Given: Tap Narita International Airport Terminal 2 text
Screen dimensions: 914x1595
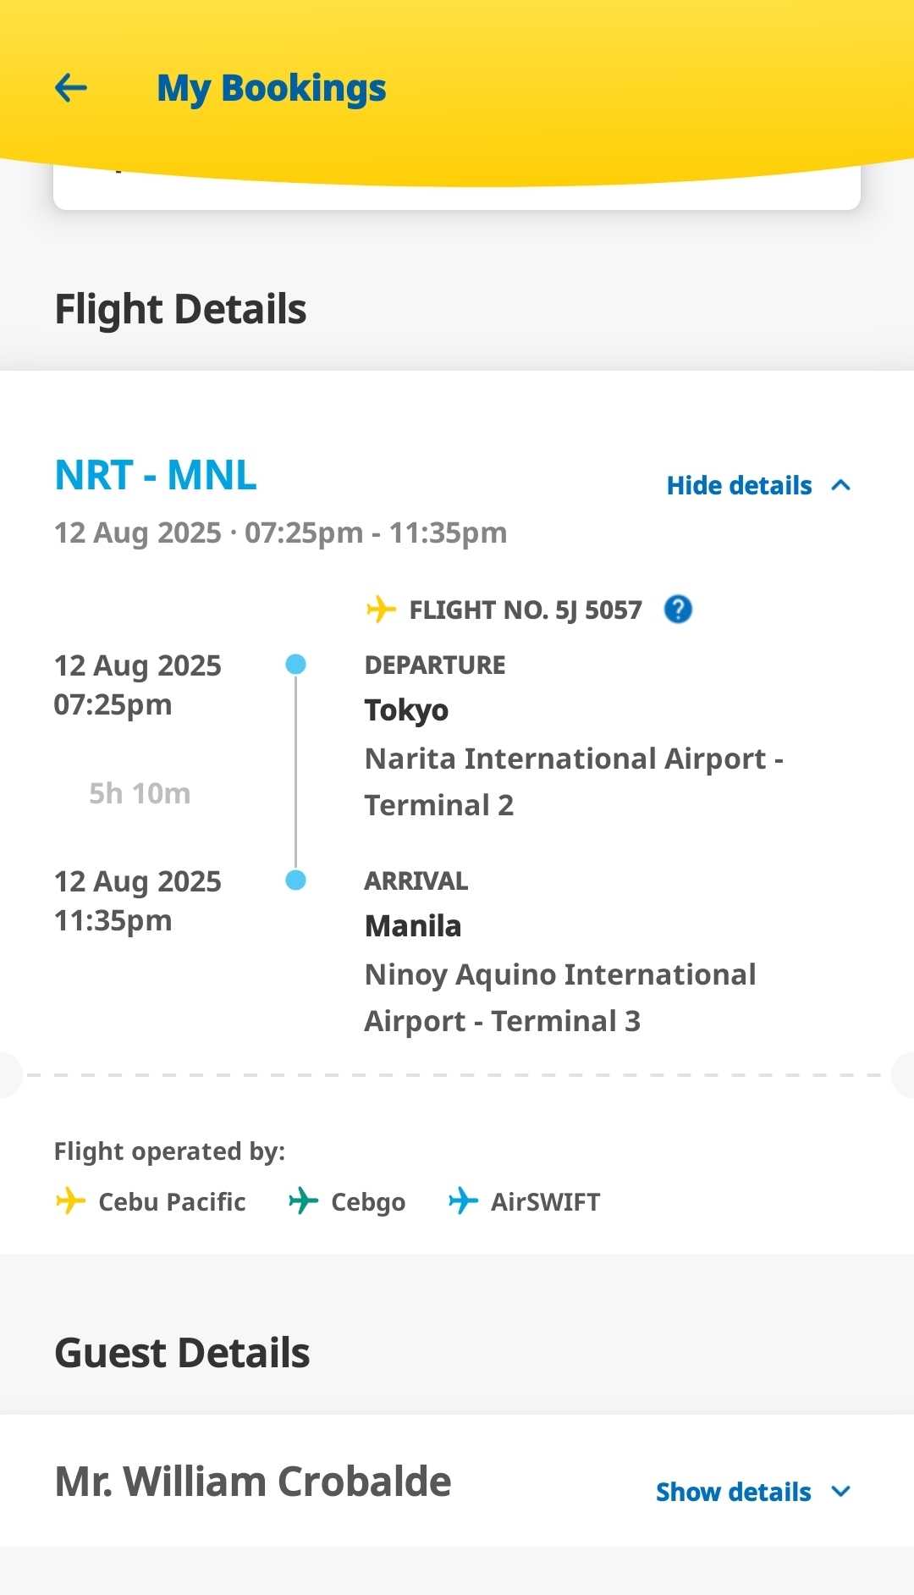Looking at the screenshot, I should [x=573, y=781].
